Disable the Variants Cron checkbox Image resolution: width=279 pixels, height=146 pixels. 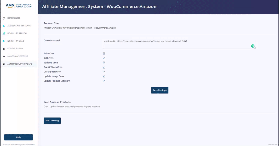pos(104,63)
